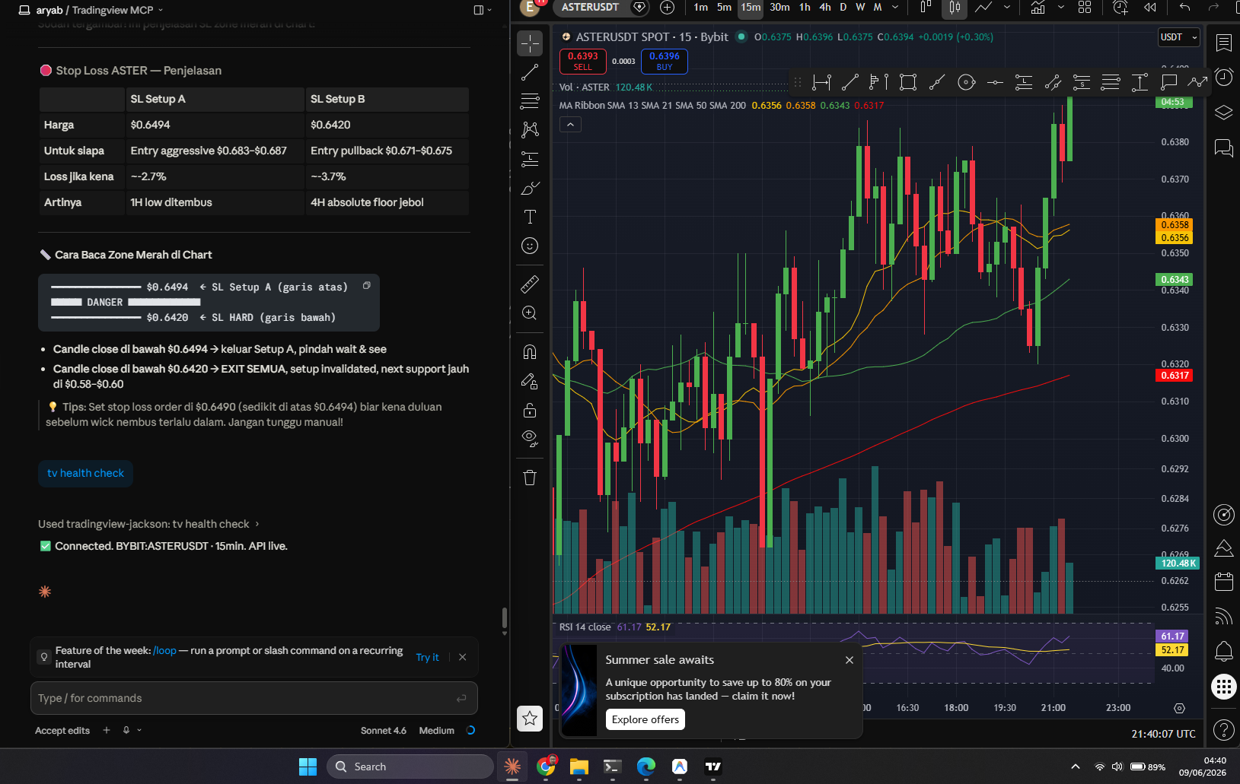Select the 1m timeframe
1240x784 pixels.
[x=701, y=8]
